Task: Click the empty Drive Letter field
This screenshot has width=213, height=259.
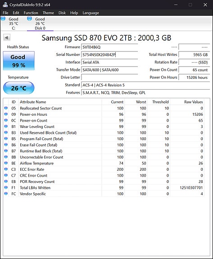Action: click(109, 77)
